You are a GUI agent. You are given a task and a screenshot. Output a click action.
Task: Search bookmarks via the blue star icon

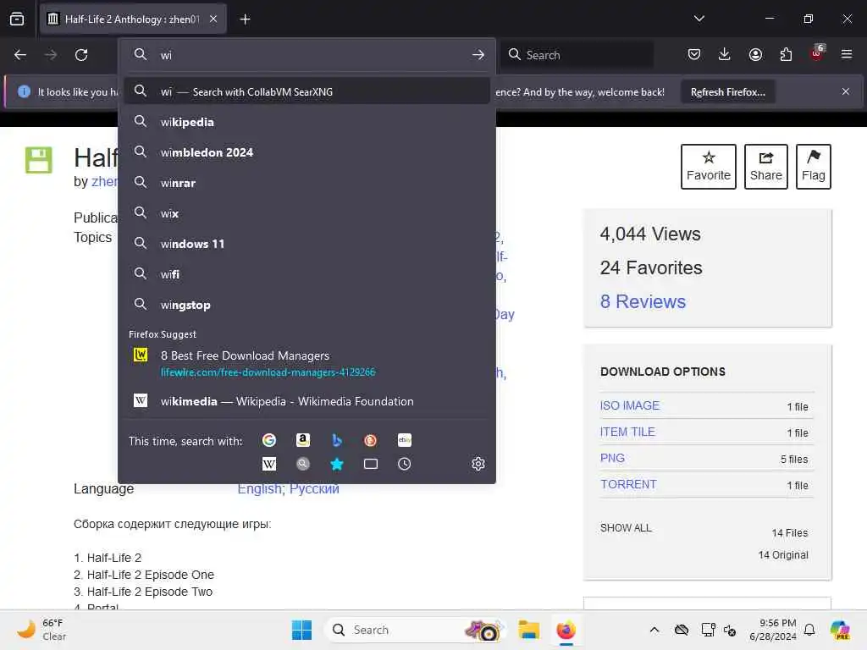[337, 464]
